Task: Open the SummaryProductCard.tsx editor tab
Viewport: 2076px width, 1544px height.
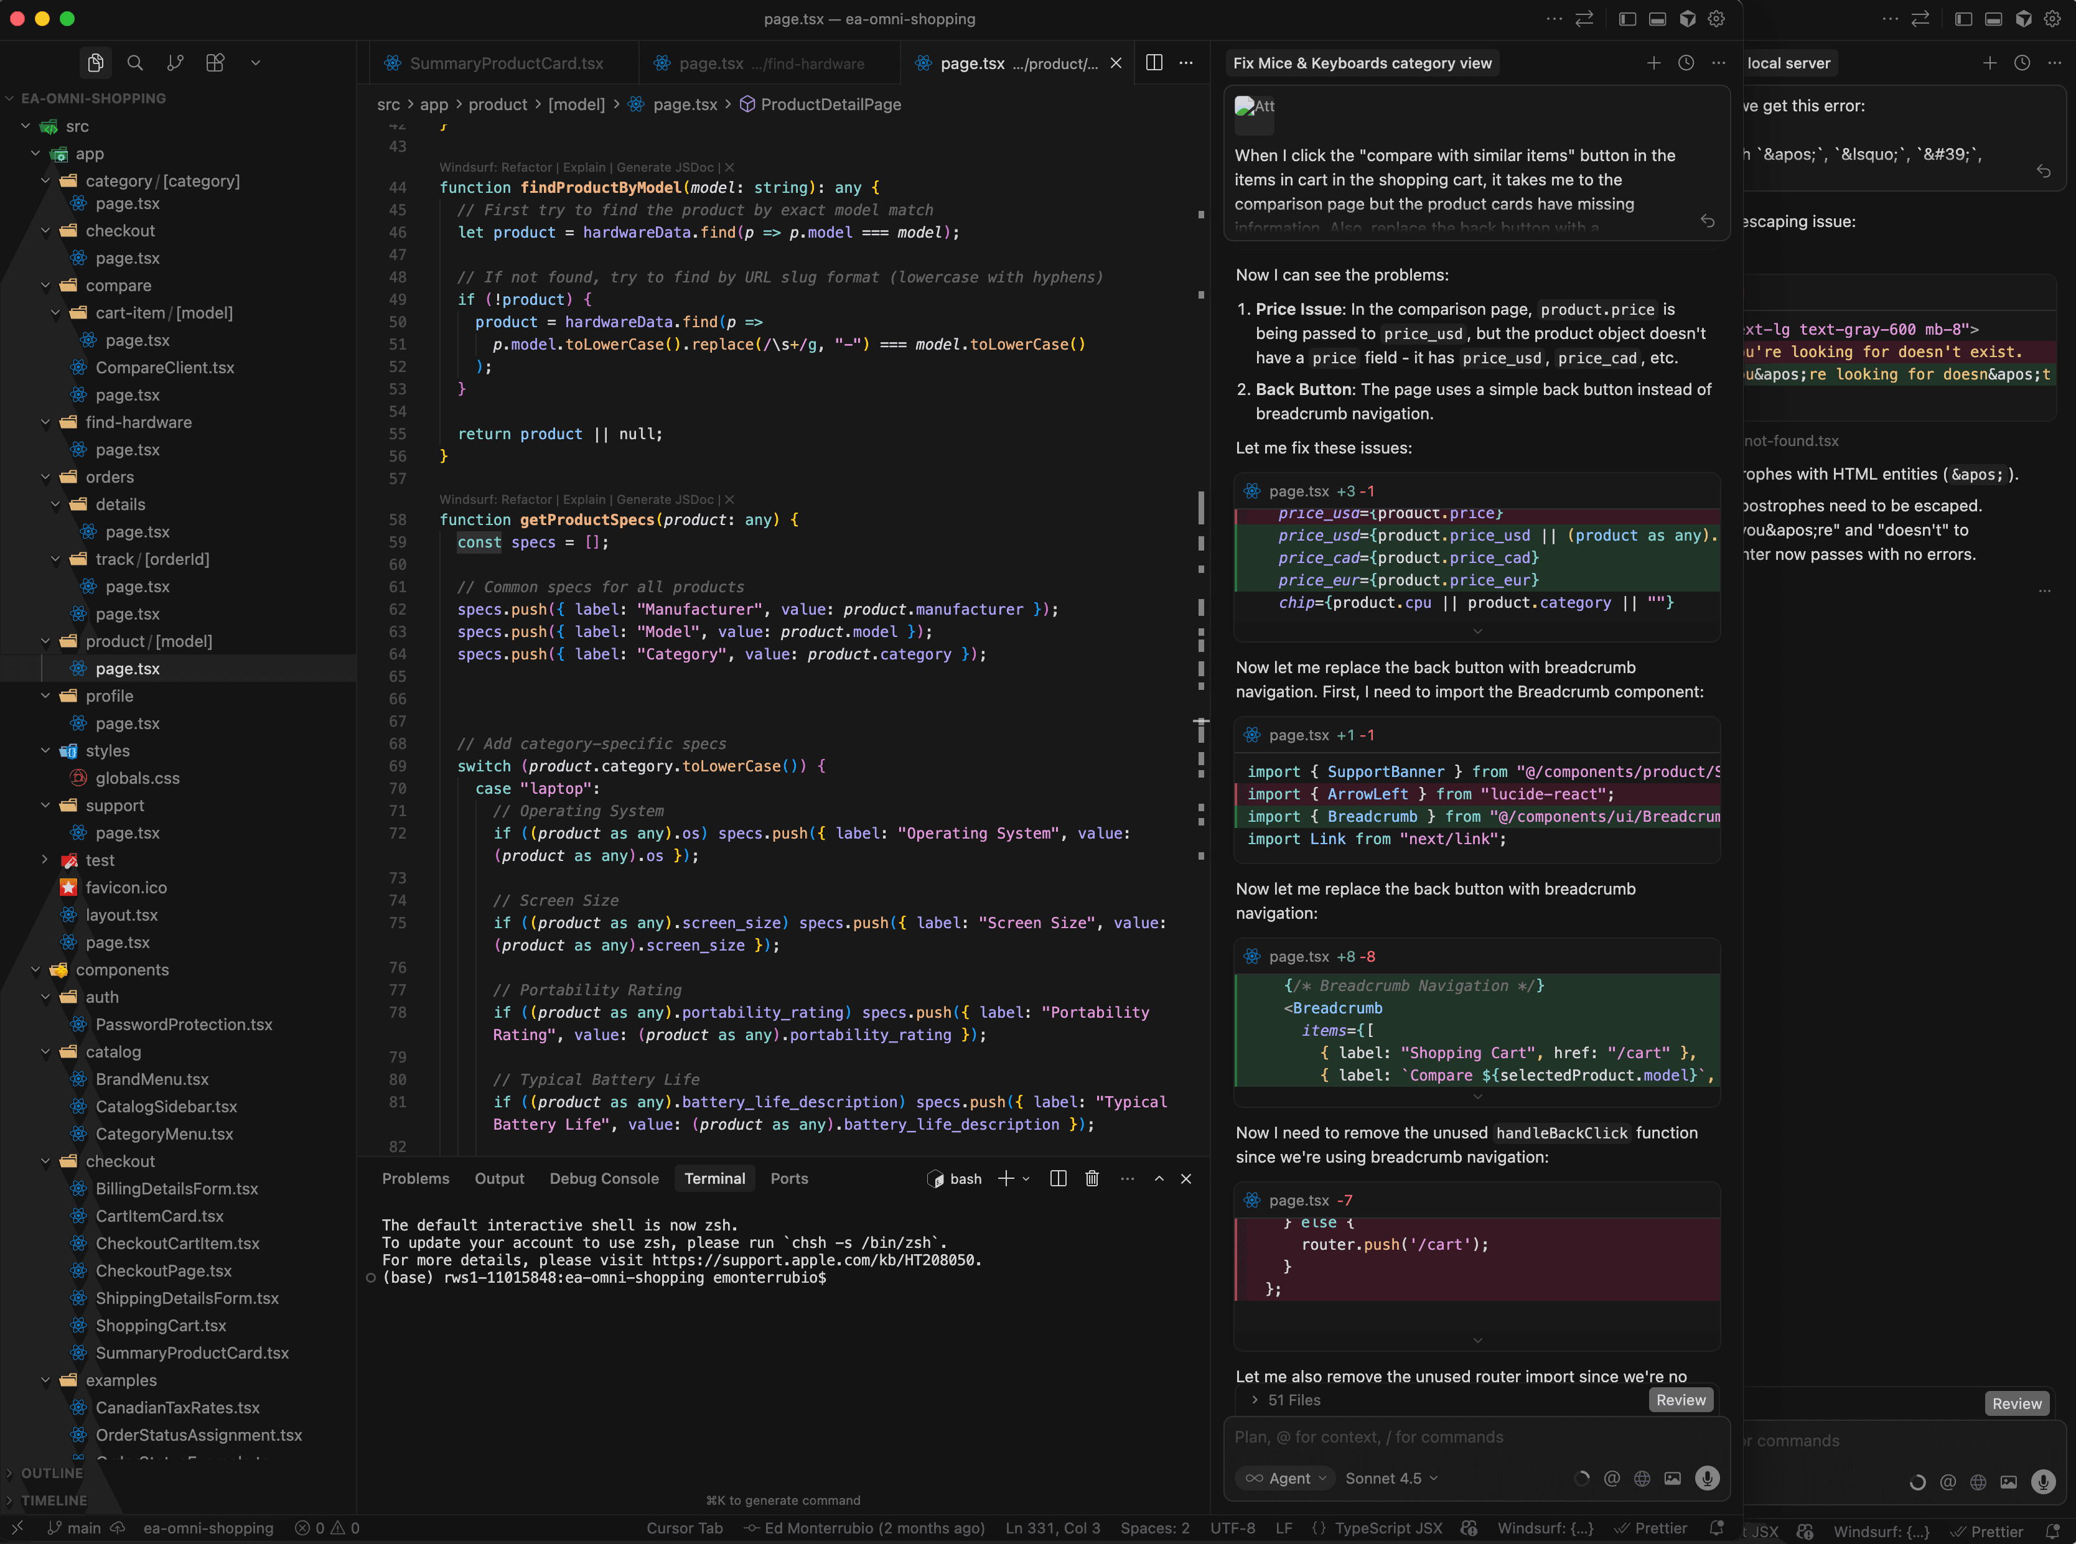Action: [506, 63]
